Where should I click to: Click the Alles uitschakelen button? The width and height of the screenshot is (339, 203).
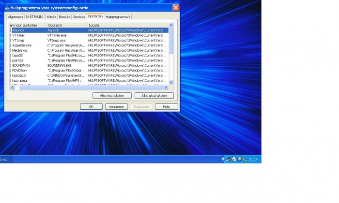(154, 96)
